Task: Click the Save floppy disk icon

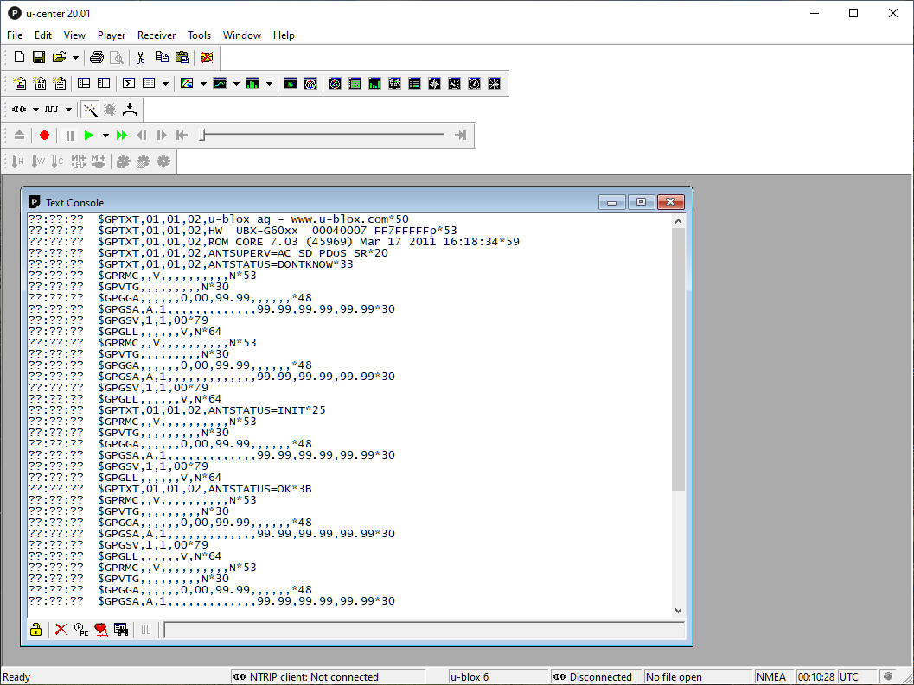Action: click(38, 57)
